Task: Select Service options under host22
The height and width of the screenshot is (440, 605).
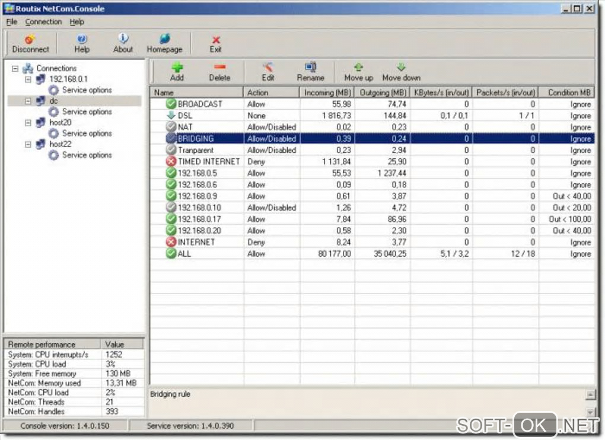Action: (87, 155)
